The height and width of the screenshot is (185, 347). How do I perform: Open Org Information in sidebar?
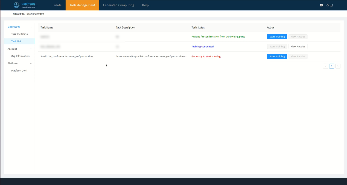click(20, 56)
